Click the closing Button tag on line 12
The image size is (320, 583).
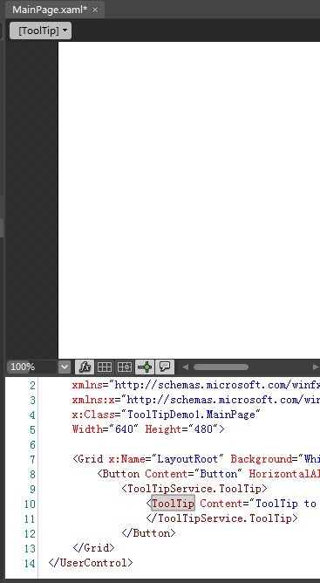(x=148, y=533)
